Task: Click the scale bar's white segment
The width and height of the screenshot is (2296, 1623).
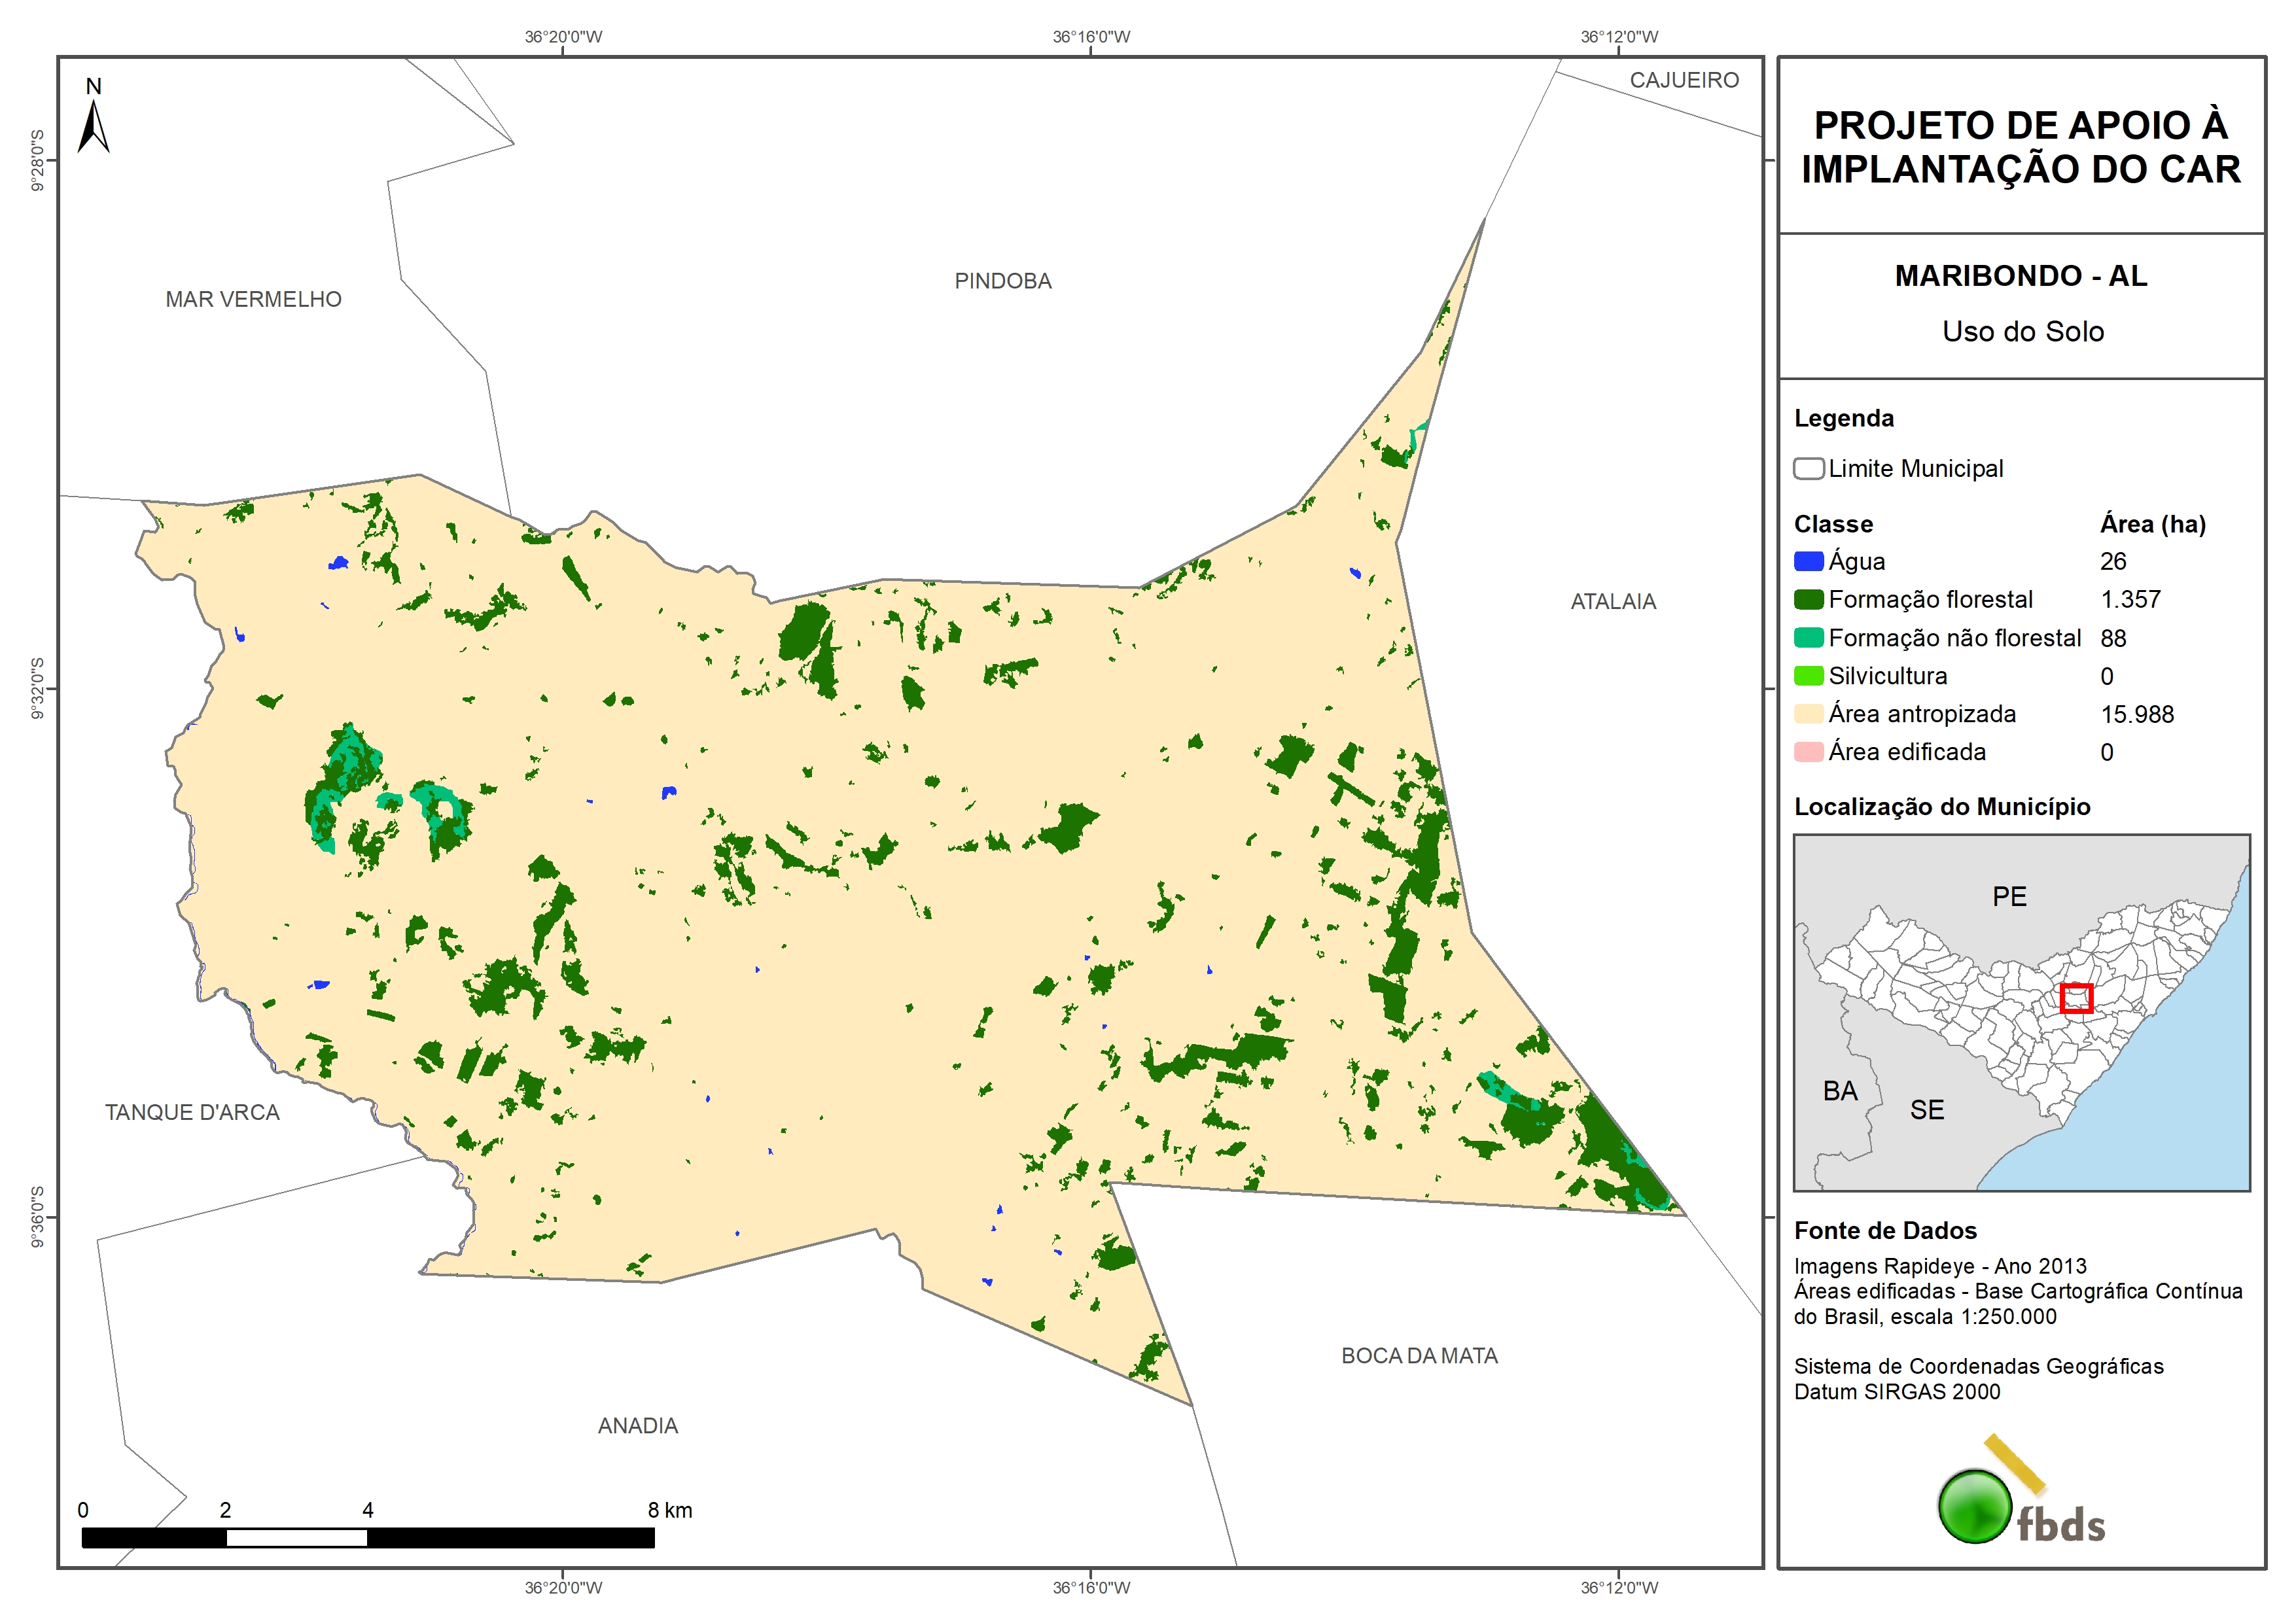Action: (296, 1538)
